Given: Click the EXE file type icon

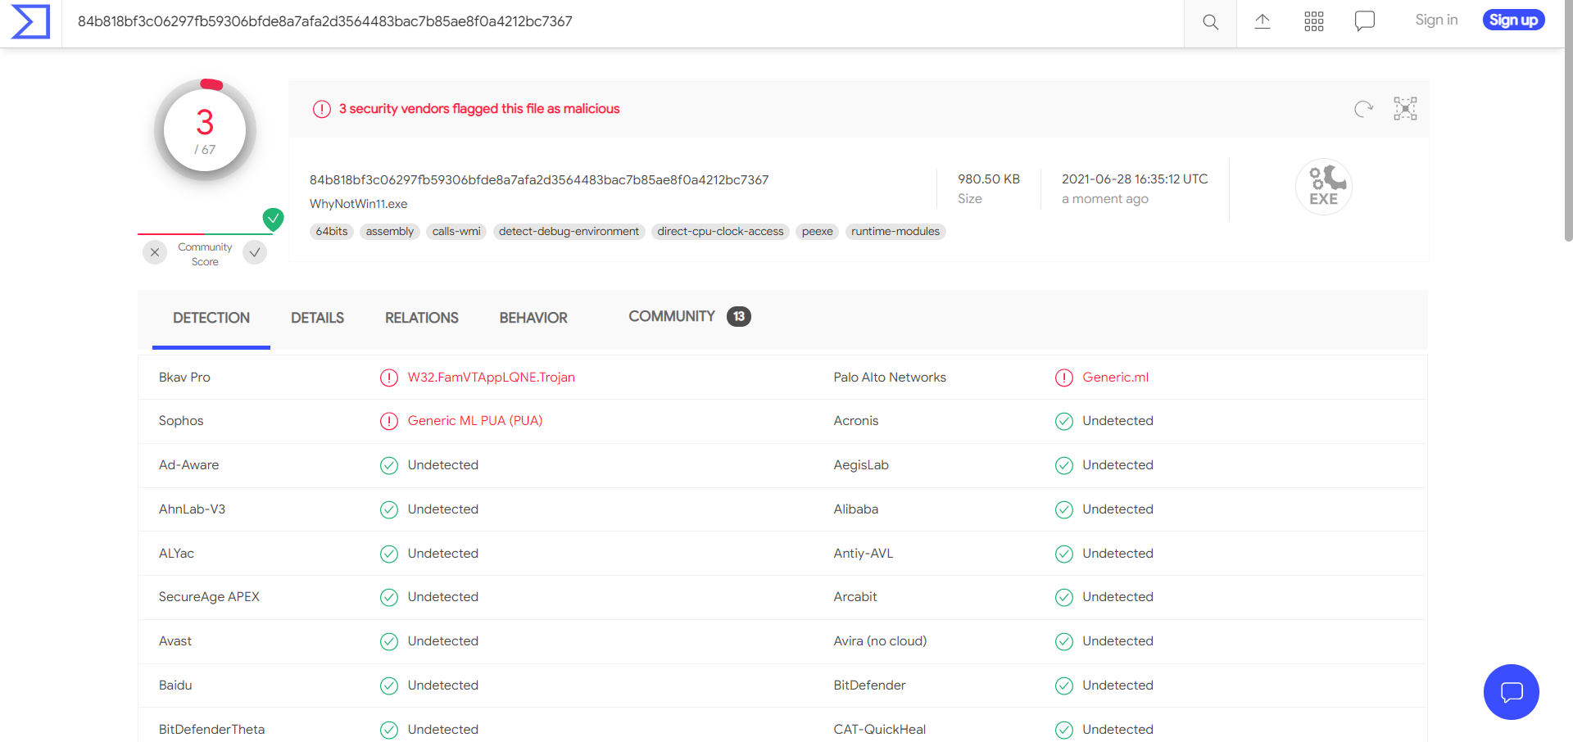Looking at the screenshot, I should click(1323, 187).
